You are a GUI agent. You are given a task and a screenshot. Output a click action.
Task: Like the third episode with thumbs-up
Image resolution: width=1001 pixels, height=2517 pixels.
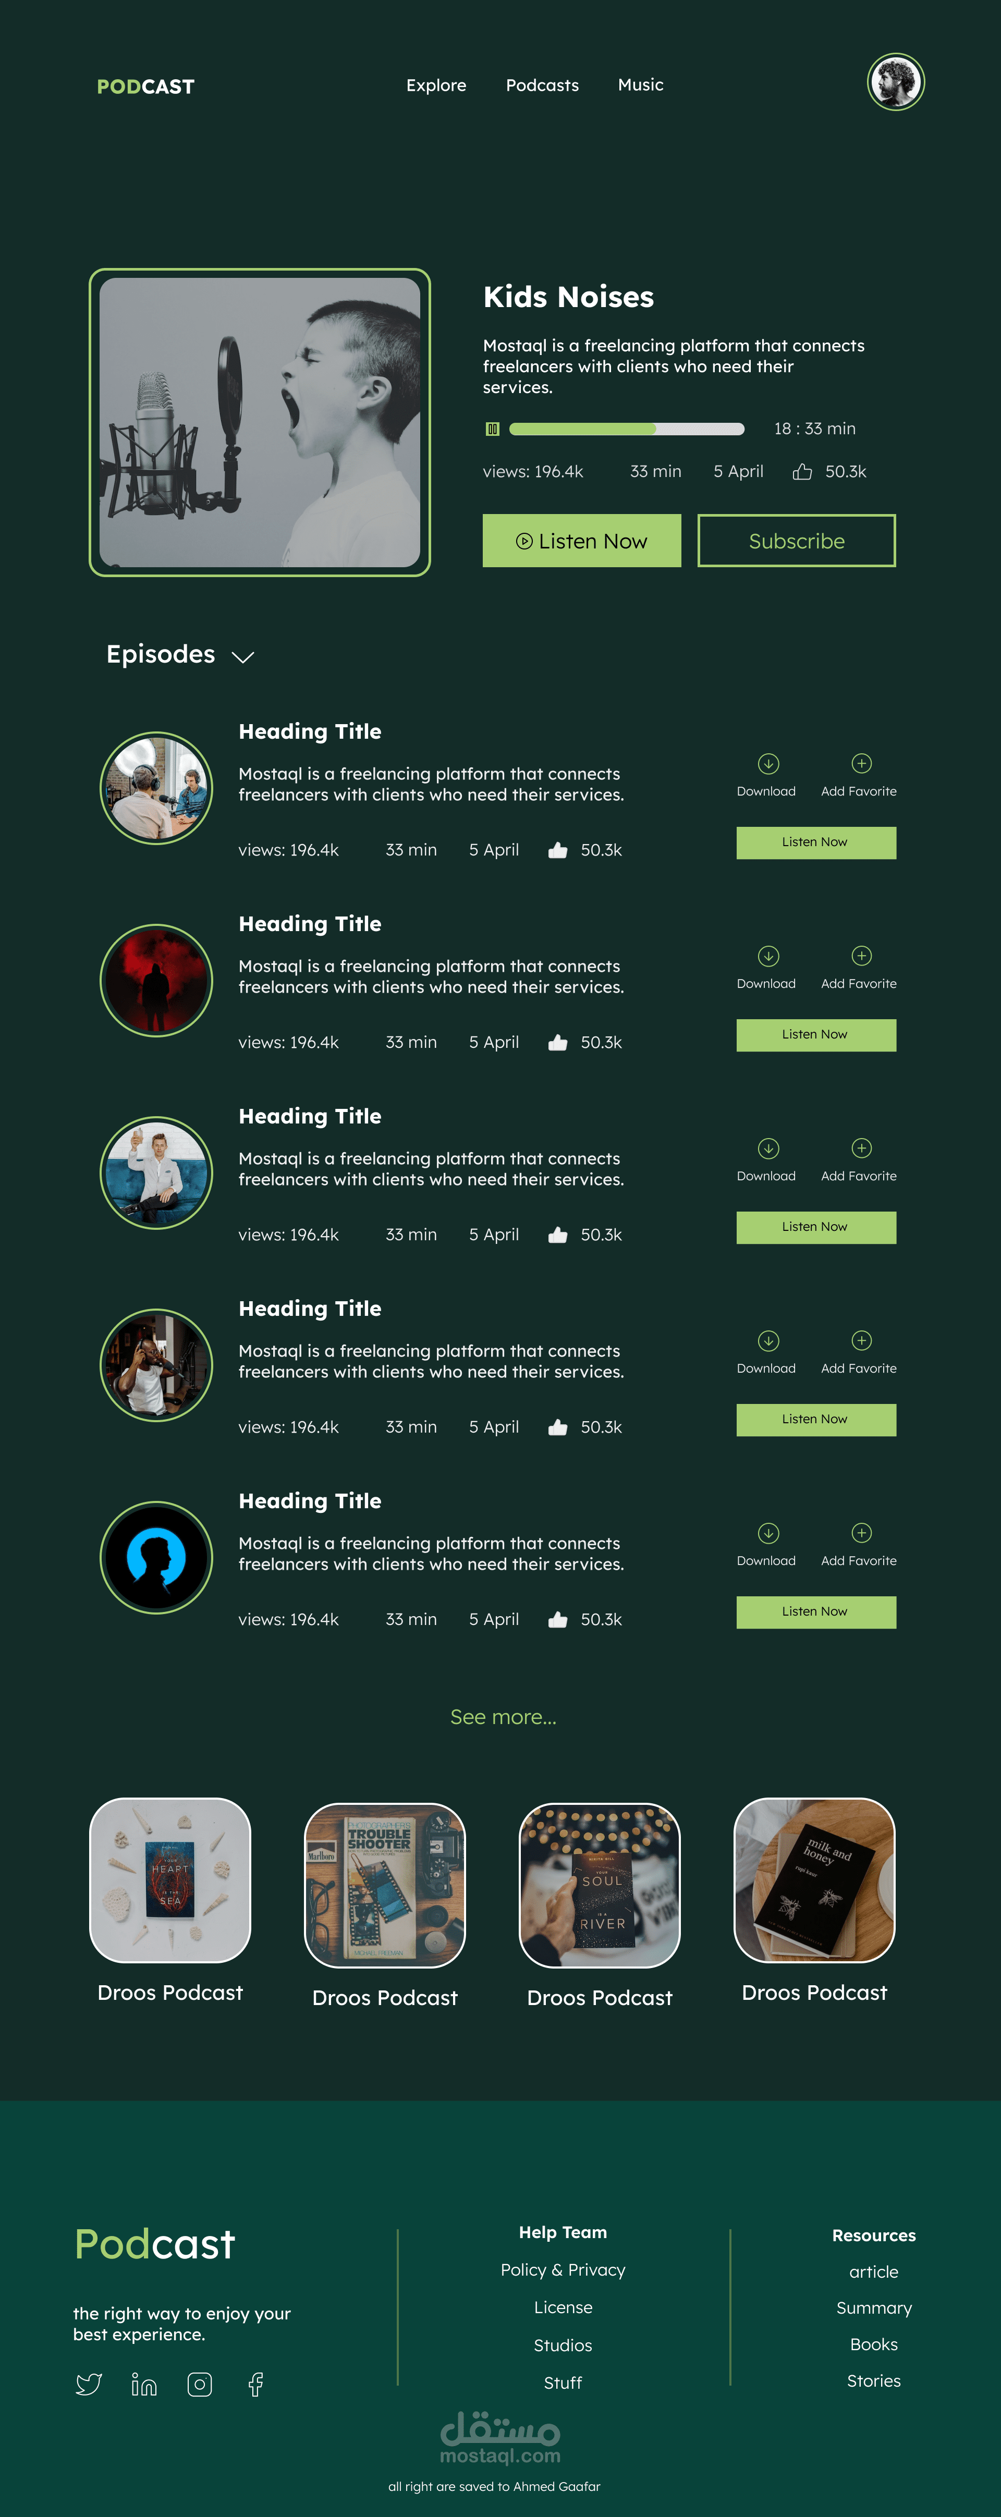pos(557,1235)
